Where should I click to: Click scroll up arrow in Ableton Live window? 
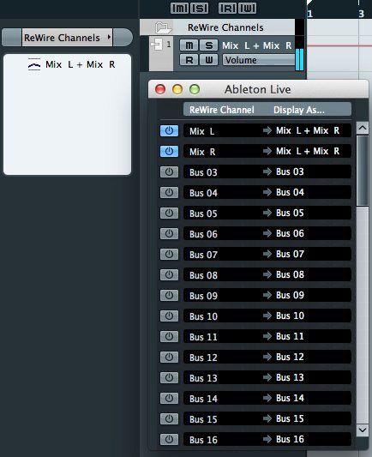[x=363, y=128]
